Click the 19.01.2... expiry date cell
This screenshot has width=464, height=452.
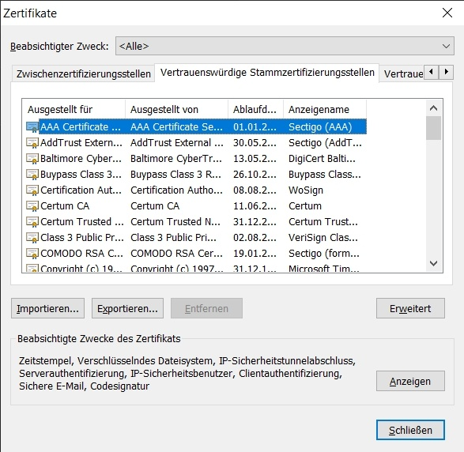pyautogui.click(x=255, y=253)
